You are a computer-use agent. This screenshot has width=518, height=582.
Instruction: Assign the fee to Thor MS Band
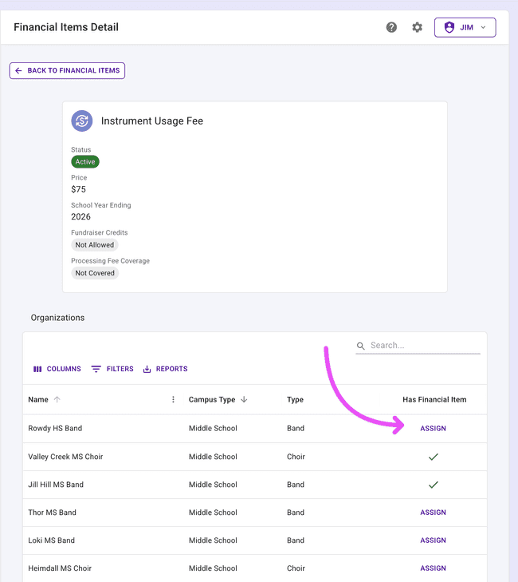[x=433, y=513]
